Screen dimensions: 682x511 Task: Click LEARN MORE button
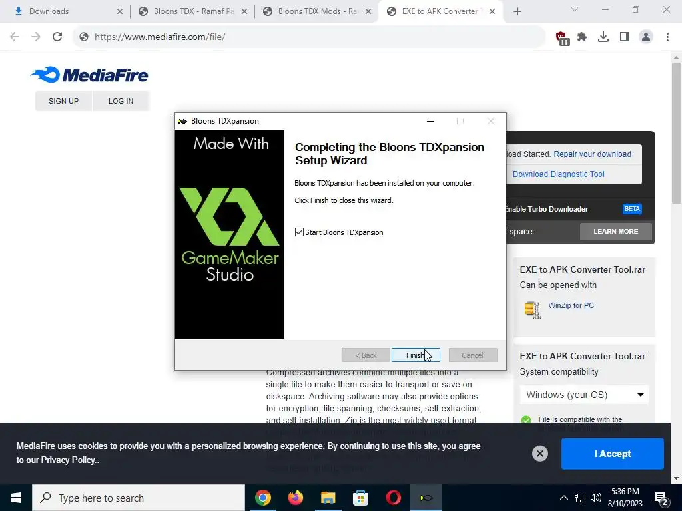616,231
